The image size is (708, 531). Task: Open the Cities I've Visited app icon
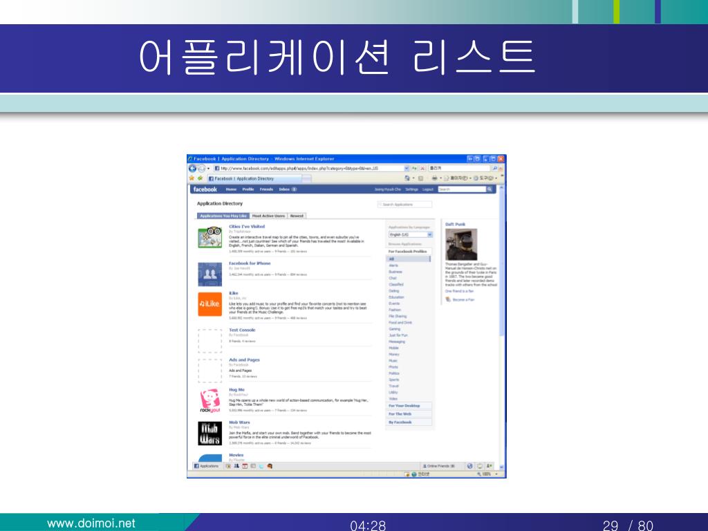[210, 238]
